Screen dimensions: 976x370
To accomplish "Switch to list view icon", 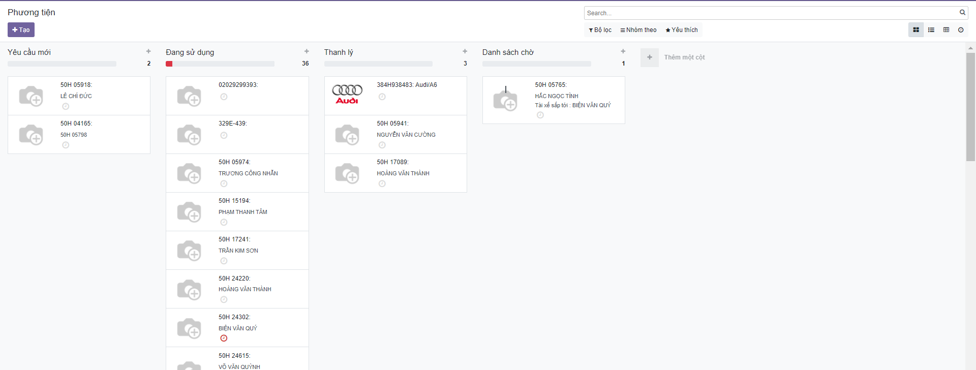I will (931, 30).
